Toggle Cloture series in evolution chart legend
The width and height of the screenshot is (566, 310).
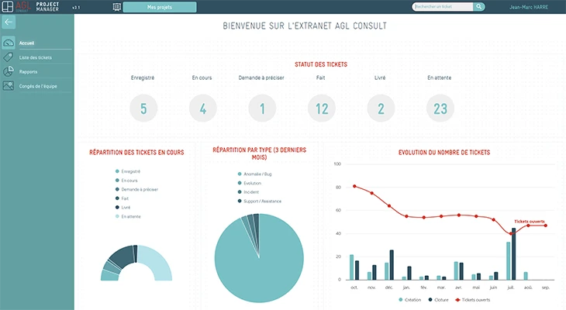coord(438,300)
